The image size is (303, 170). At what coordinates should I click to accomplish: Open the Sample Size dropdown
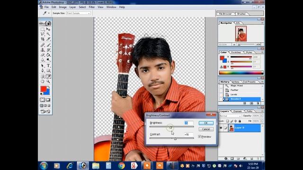(79, 13)
